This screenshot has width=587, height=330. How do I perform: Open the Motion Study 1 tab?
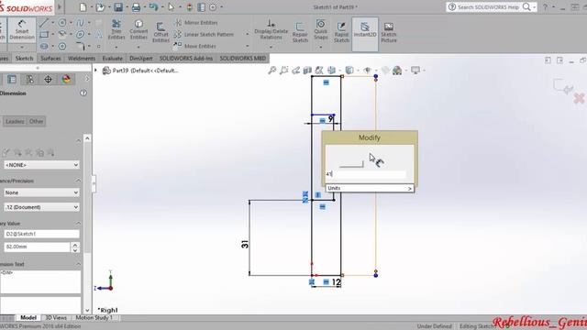(x=94, y=318)
